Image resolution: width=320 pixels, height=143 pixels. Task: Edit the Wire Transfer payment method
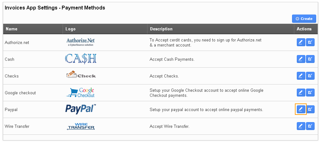(x=301, y=126)
